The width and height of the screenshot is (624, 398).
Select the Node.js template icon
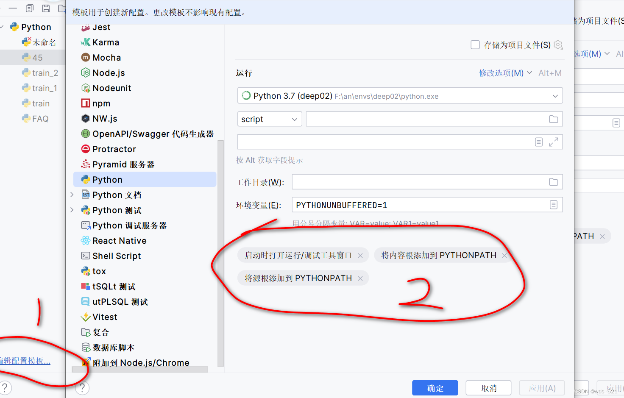(x=86, y=73)
